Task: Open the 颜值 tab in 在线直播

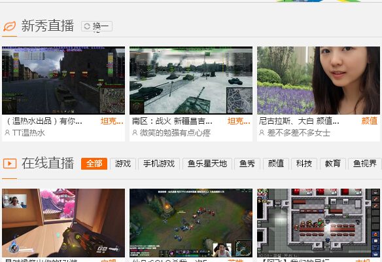Action: point(276,164)
